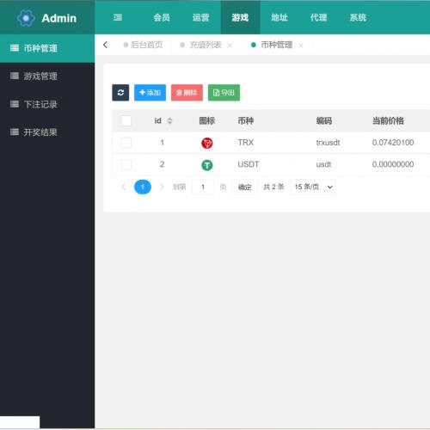This screenshot has width=430, height=430.
Task: Click the TRX coin icon
Action: click(x=207, y=143)
